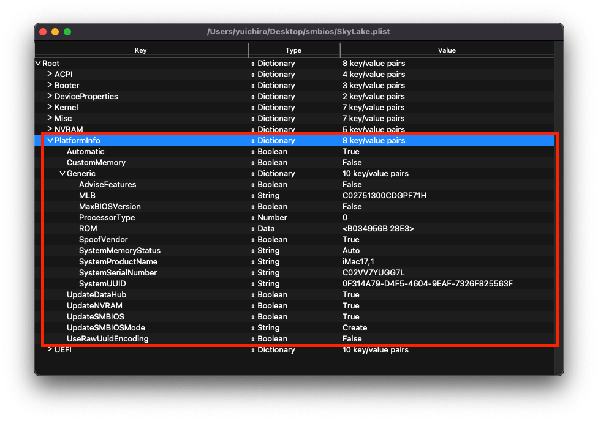Open type stepper for ROM row
598x421 pixels.
[x=253, y=229]
